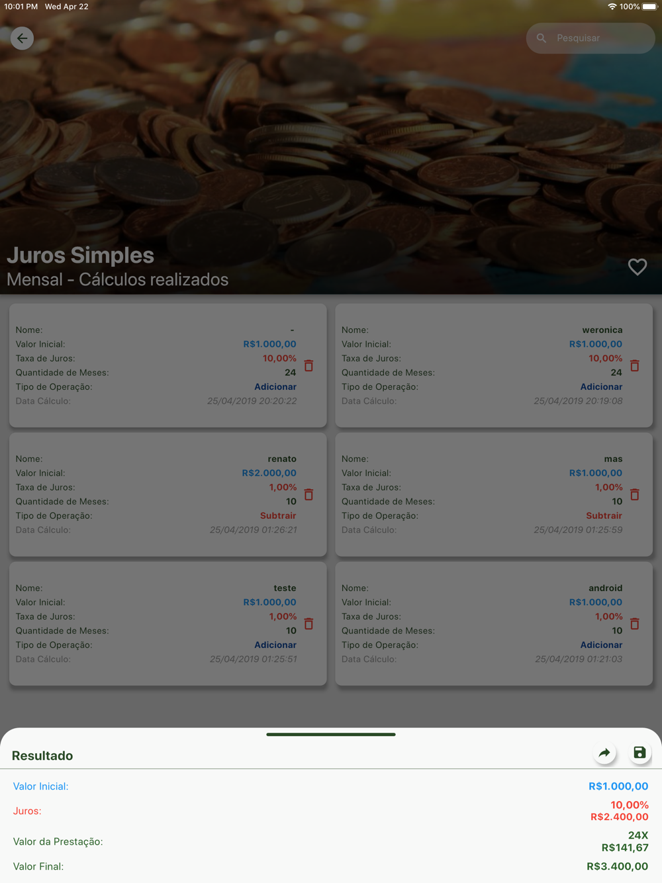
Task: Click the result 10,00% interest rate
Action: [630, 805]
